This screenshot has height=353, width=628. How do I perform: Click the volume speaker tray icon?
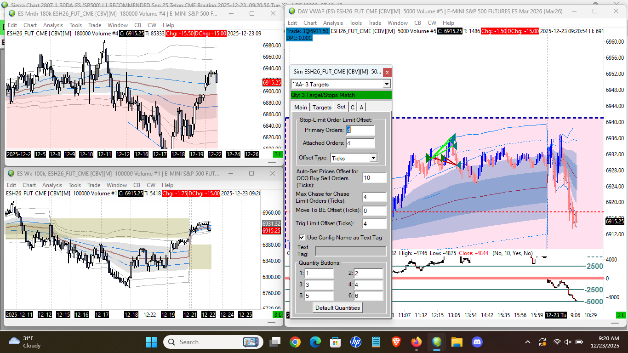[568, 342]
